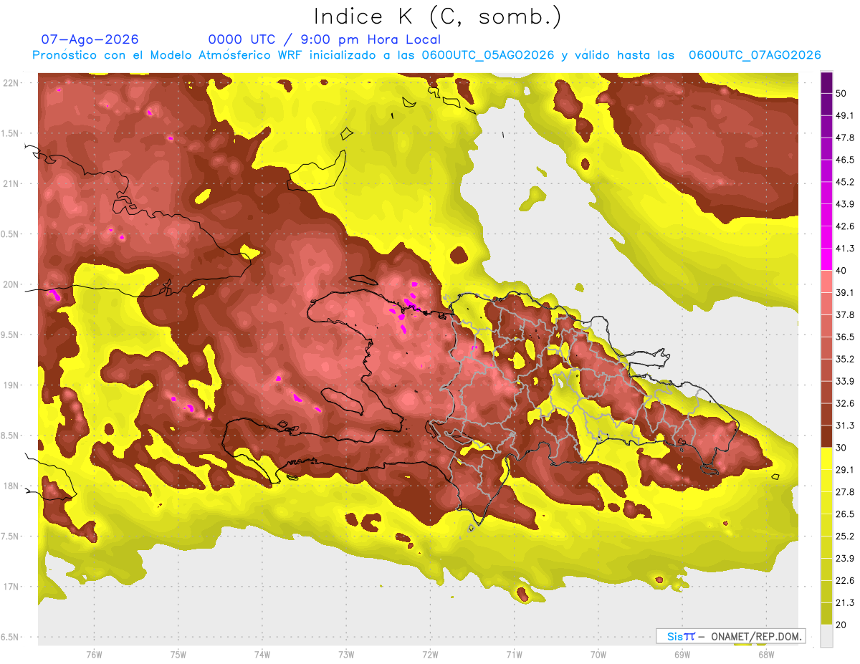Click the 74W longitude label
This screenshot has height=664, width=860.
pyautogui.click(x=262, y=655)
